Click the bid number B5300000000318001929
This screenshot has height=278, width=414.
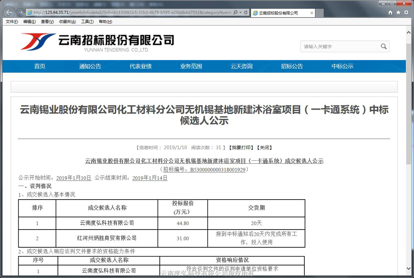point(218,170)
